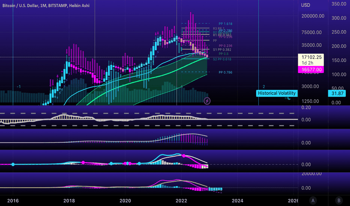
Task: Click the 250.00 value on right scale
Action: pyautogui.click(x=339, y=32)
